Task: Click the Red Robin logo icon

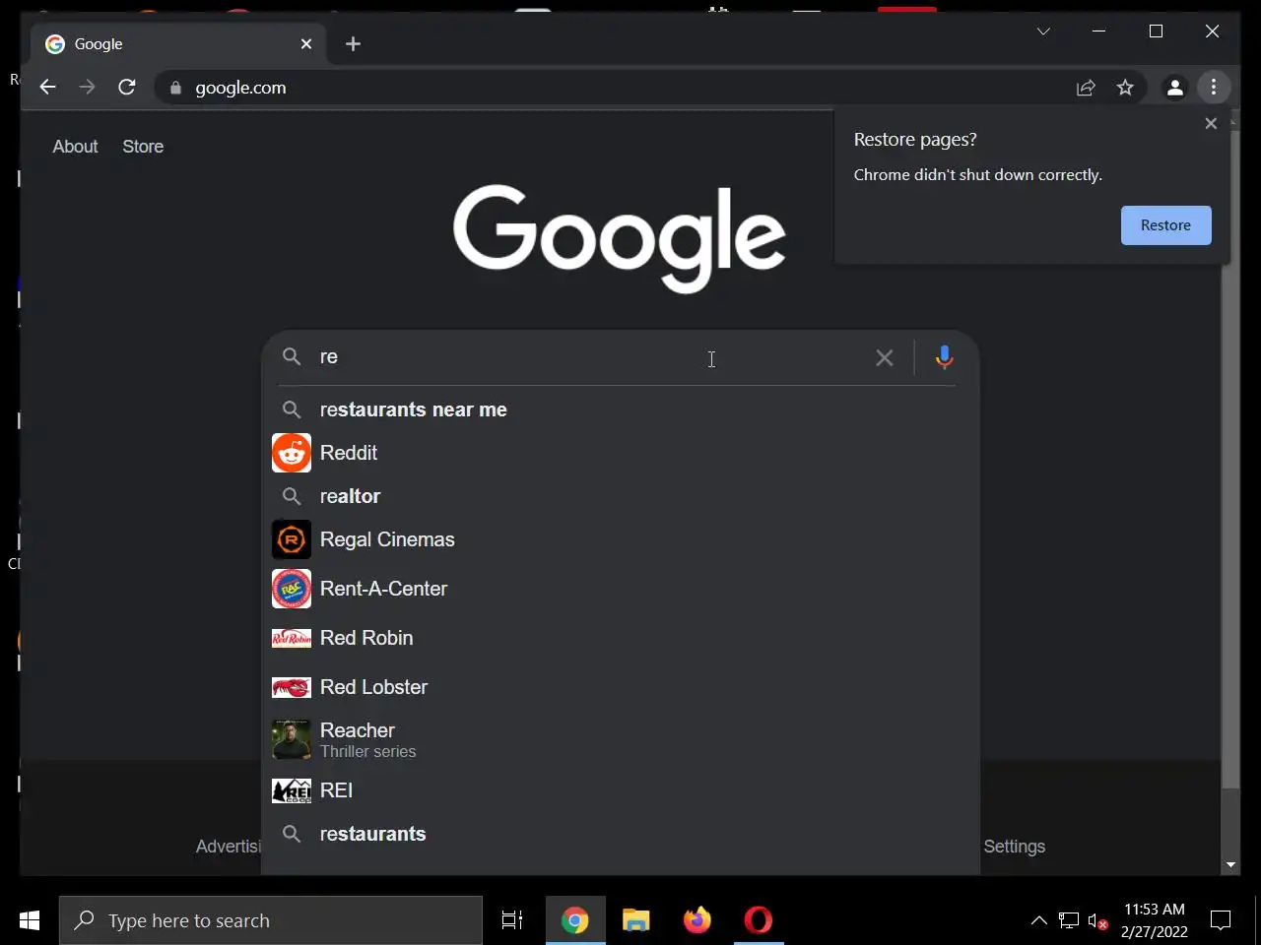Action: 292,638
